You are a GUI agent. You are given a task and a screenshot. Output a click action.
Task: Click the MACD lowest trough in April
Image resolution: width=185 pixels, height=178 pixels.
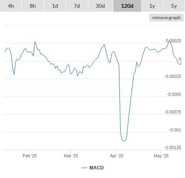(x=125, y=141)
